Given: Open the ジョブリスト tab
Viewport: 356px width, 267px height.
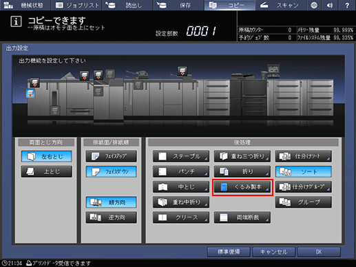Looking at the screenshot, I should [76, 5].
